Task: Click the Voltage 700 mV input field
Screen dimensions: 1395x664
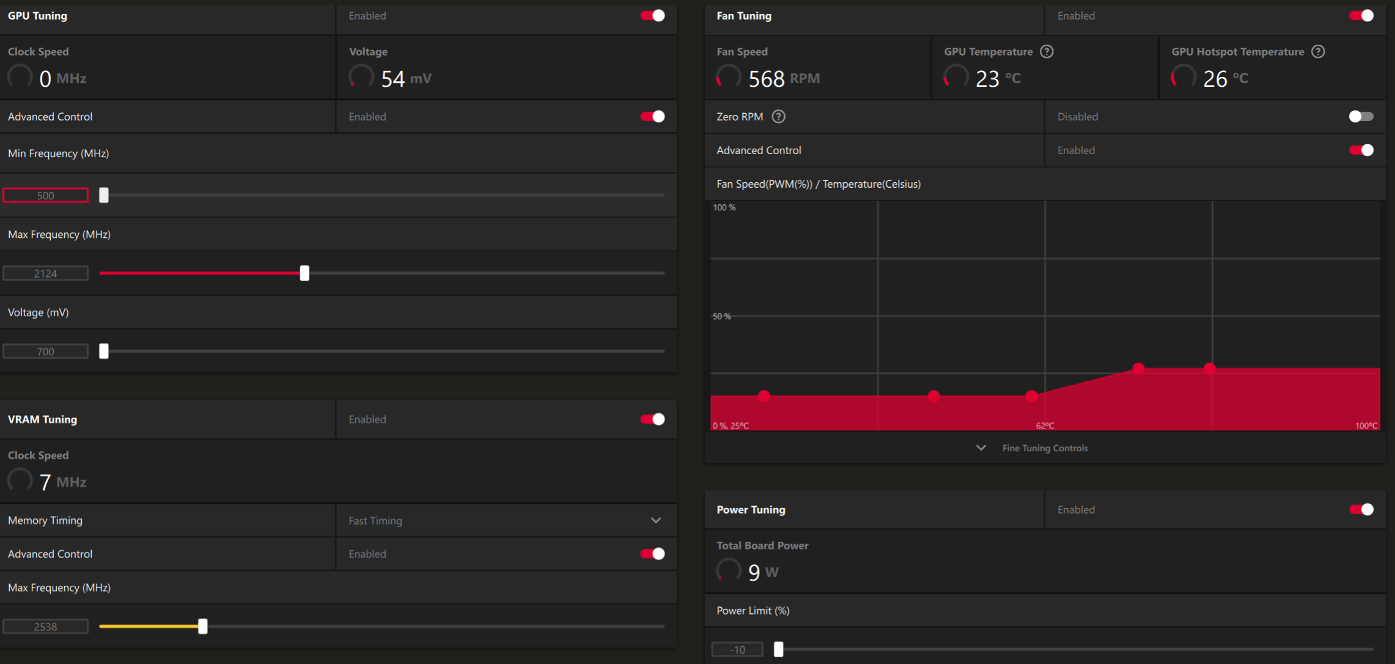Action: point(45,352)
